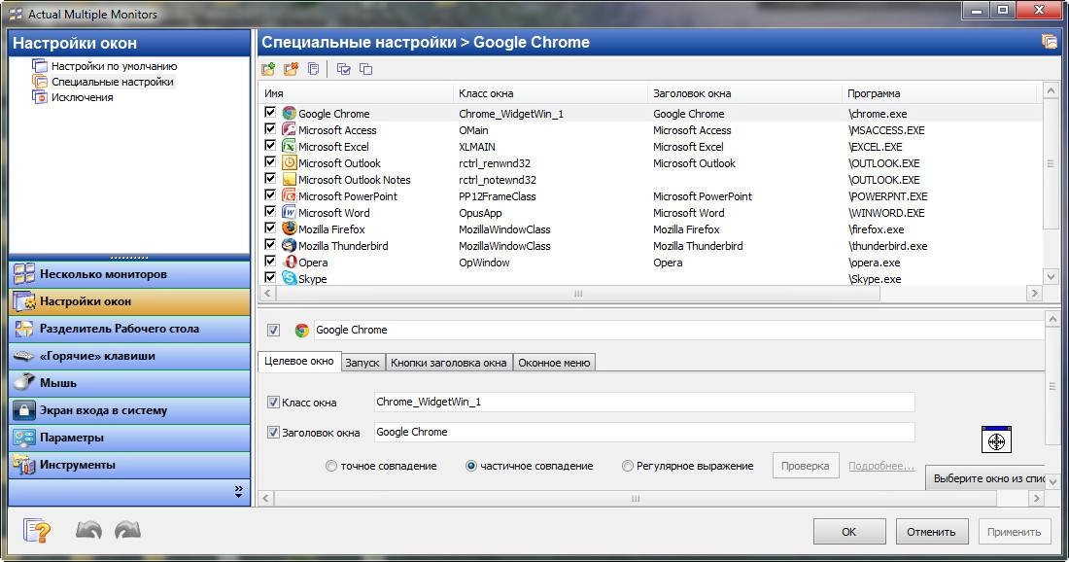The width and height of the screenshot is (1069, 562).
Task: Click the Opera icon in the list
Action: pyautogui.click(x=289, y=262)
